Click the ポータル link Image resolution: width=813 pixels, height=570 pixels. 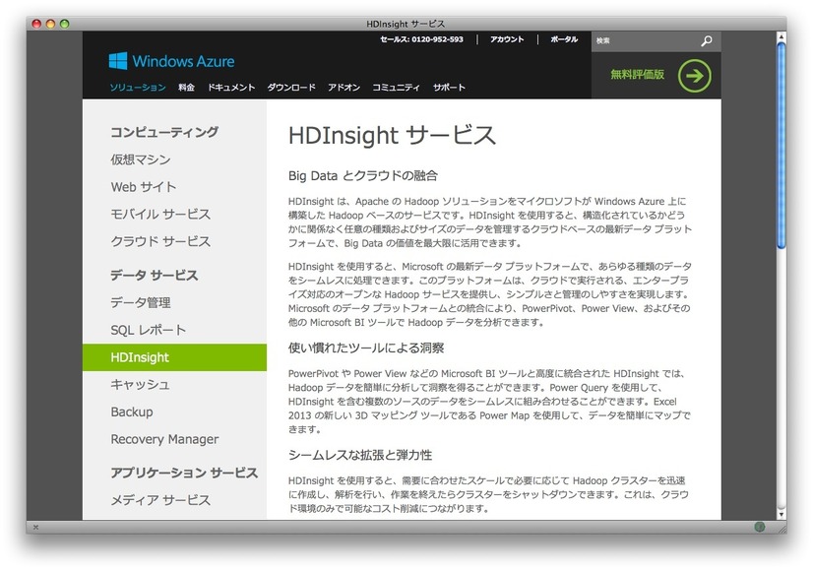(x=564, y=39)
